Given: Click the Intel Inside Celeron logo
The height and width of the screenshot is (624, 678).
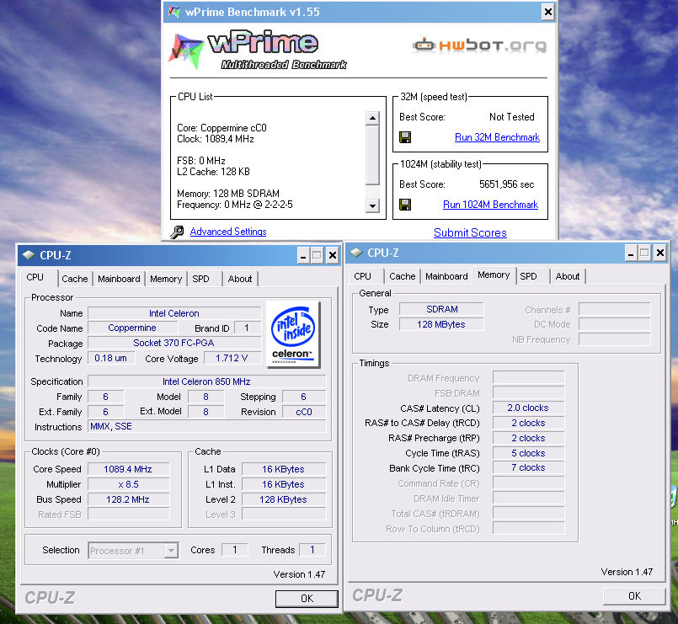Looking at the screenshot, I should click(294, 334).
